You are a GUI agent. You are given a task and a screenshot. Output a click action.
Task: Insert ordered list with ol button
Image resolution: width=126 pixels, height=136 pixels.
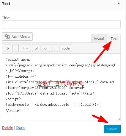click(x=46, y=48)
